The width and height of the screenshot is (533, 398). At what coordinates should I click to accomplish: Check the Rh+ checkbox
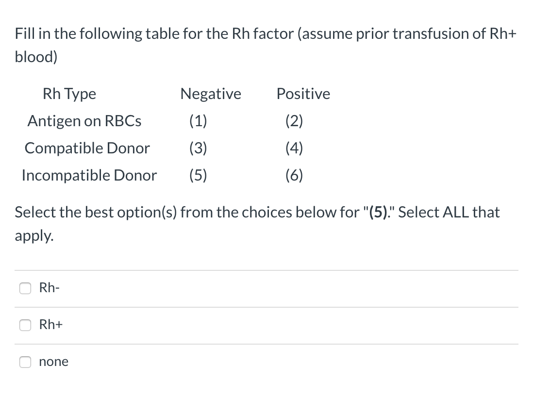(x=25, y=325)
